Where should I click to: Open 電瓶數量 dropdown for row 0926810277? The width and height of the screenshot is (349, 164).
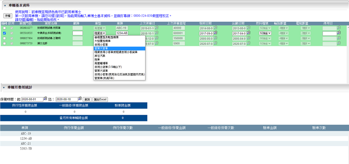click(x=306, y=28)
